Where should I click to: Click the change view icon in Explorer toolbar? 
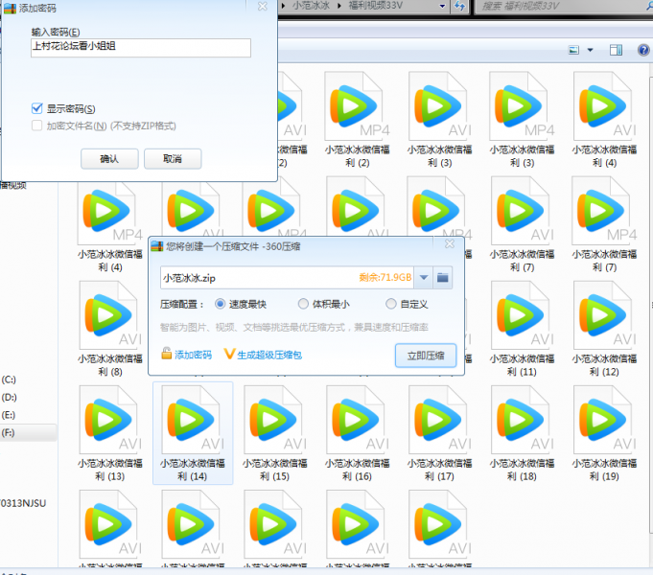pos(573,50)
